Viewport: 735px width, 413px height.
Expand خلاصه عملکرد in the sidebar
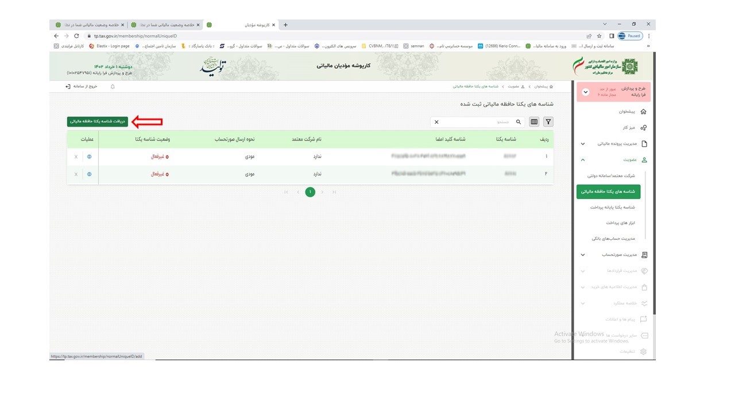click(613, 303)
